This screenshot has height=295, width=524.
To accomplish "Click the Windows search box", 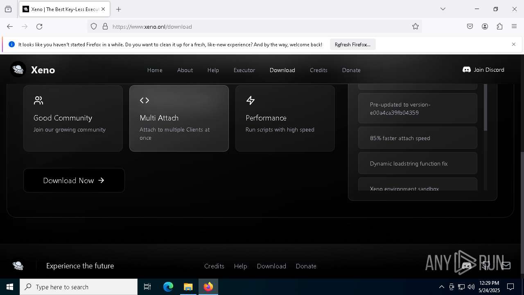I will pyautogui.click(x=79, y=287).
